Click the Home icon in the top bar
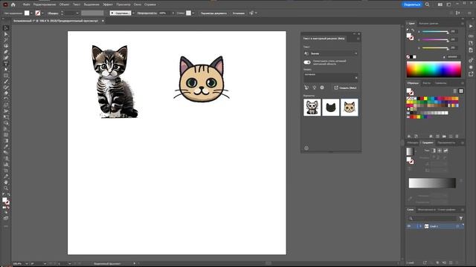Image resolution: width=476 pixels, height=267 pixels. [x=13, y=4]
